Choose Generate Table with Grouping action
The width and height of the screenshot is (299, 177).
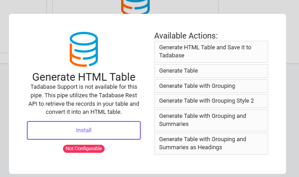(x=211, y=86)
